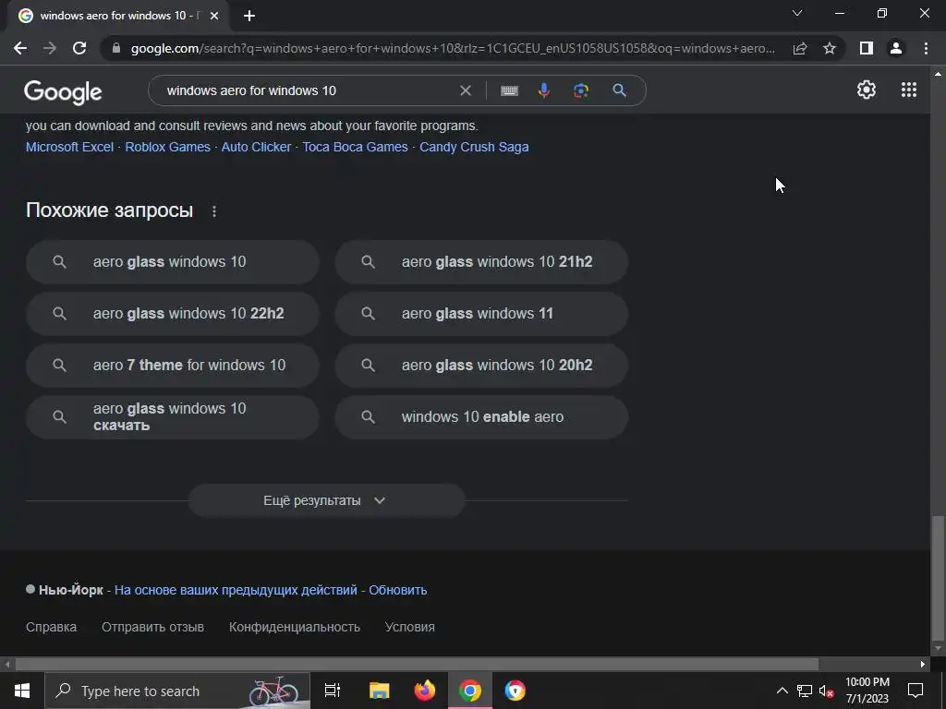Start voice search with the microphone icon
Screen dimensions: 946x709
[x=543, y=90]
